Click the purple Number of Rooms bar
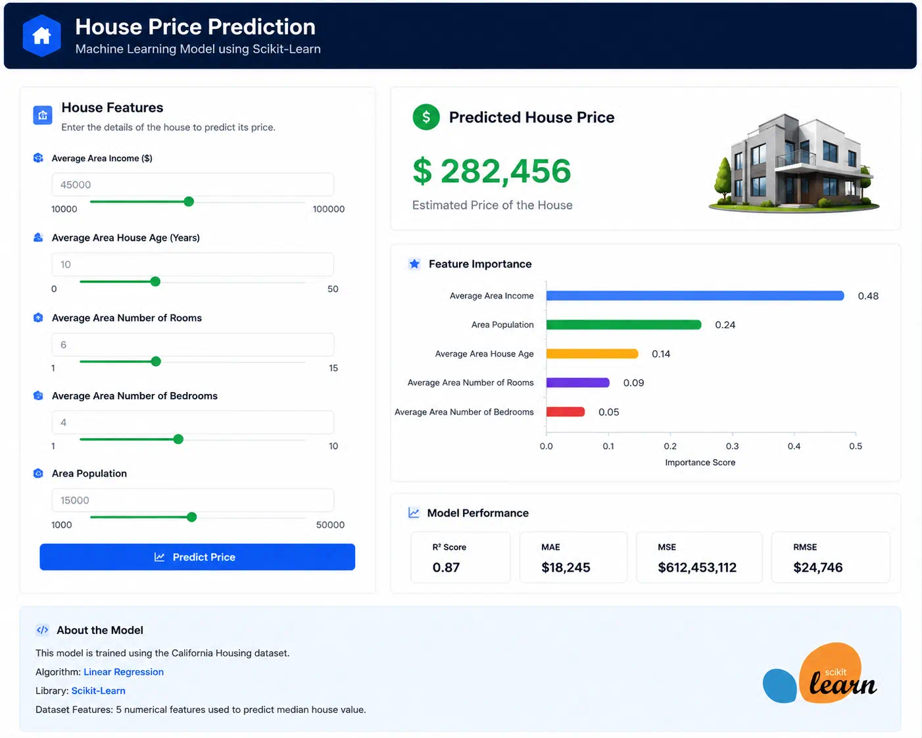Image resolution: width=922 pixels, height=738 pixels. click(578, 383)
